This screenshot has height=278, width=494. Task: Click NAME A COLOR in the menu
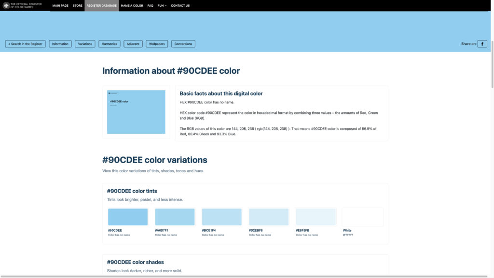pyautogui.click(x=132, y=5)
